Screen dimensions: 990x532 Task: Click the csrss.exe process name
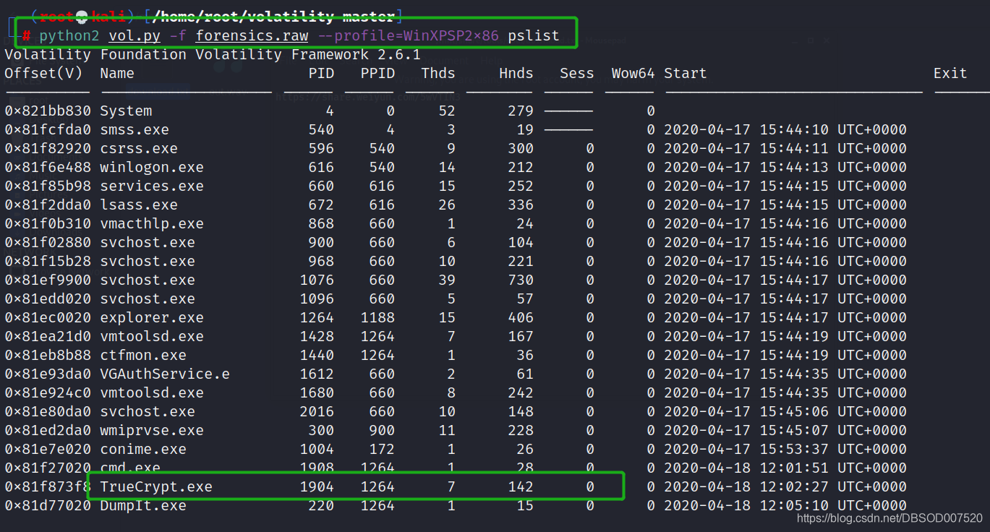139,148
